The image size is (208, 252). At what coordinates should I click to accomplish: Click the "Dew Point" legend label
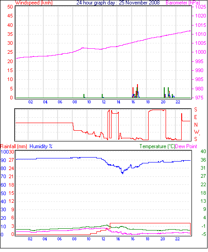click(186, 146)
